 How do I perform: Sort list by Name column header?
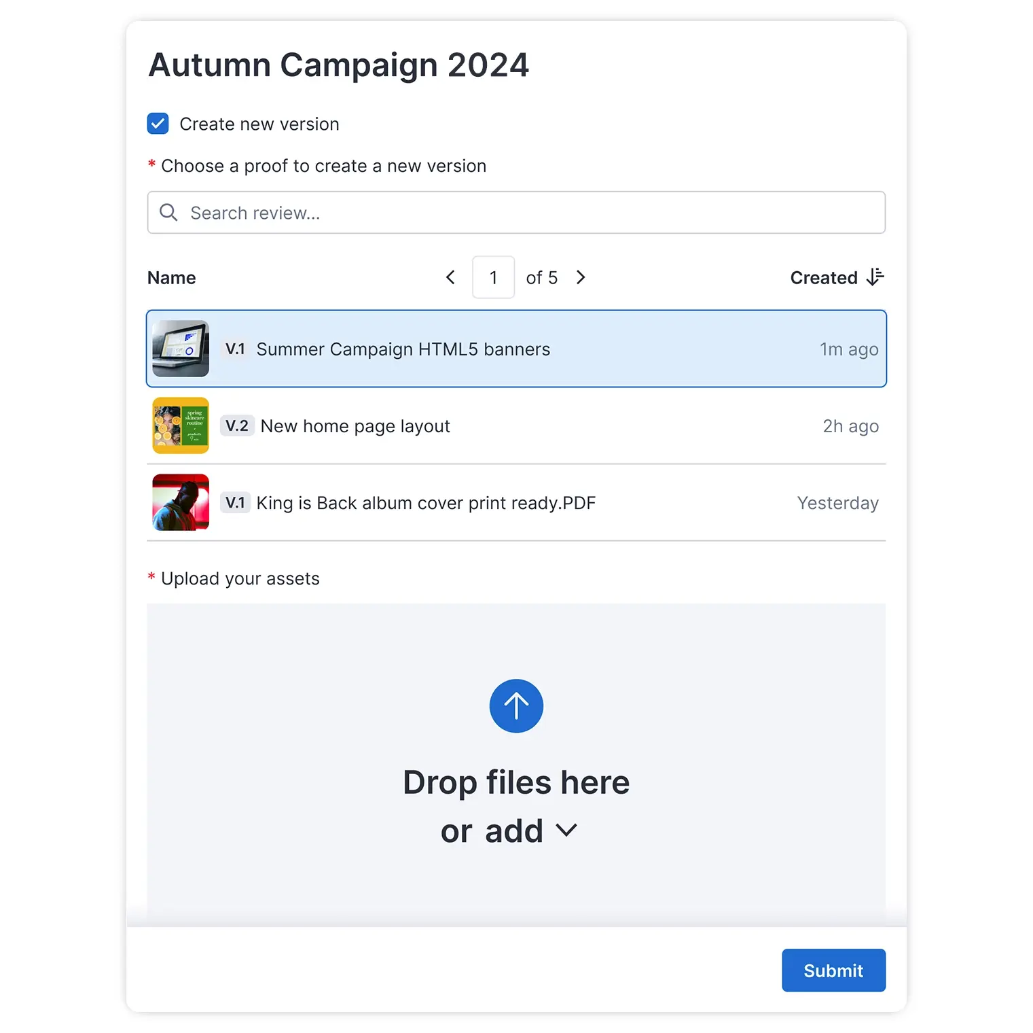pyautogui.click(x=171, y=277)
